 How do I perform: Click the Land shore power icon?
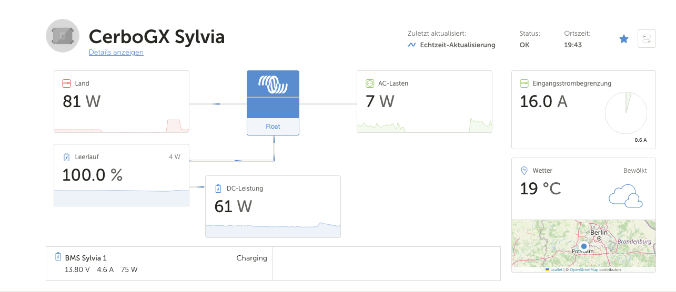click(67, 84)
